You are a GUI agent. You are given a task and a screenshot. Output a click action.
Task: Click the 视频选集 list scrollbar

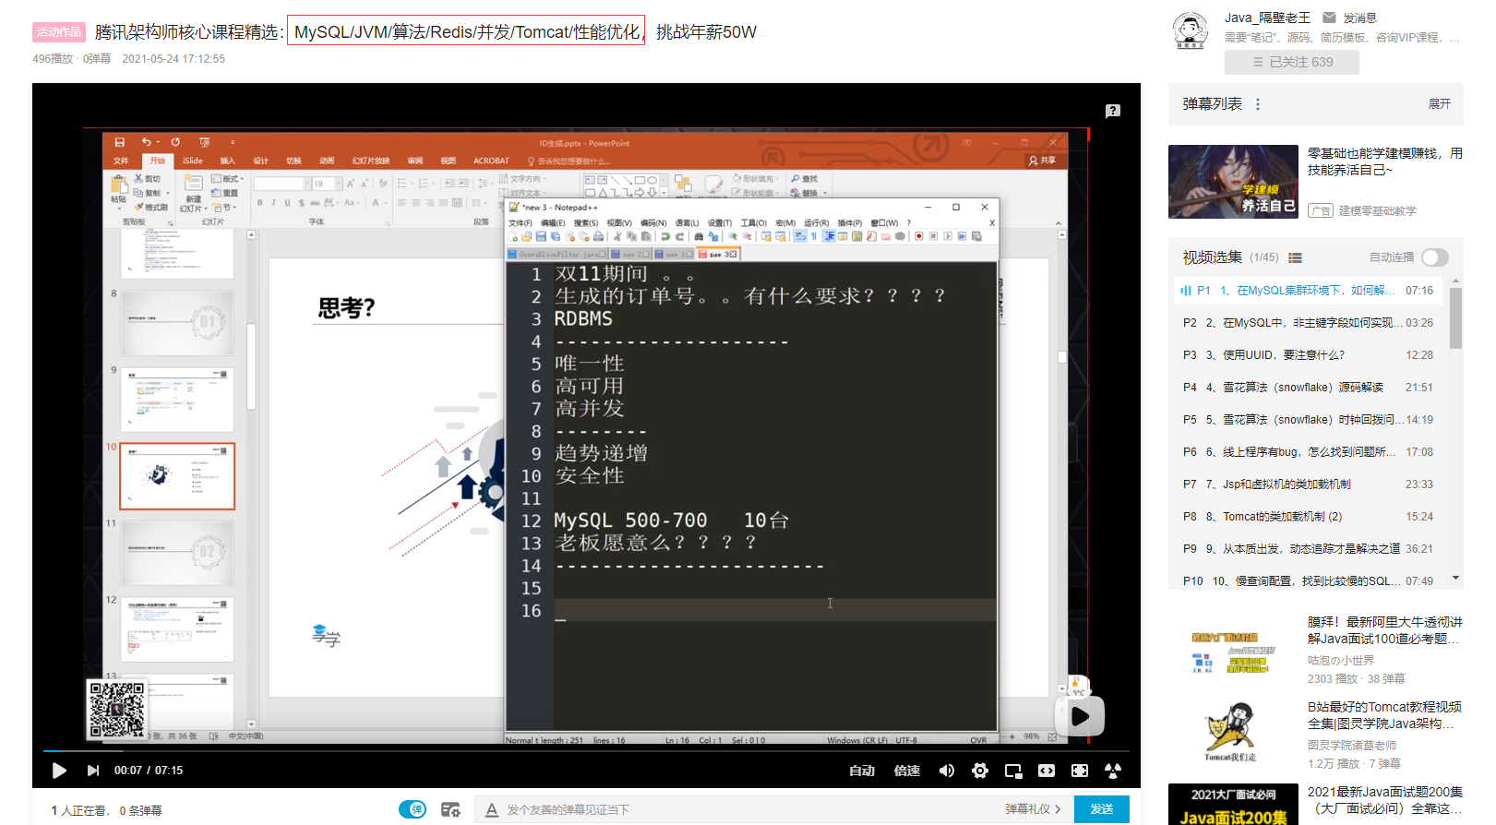(1455, 317)
